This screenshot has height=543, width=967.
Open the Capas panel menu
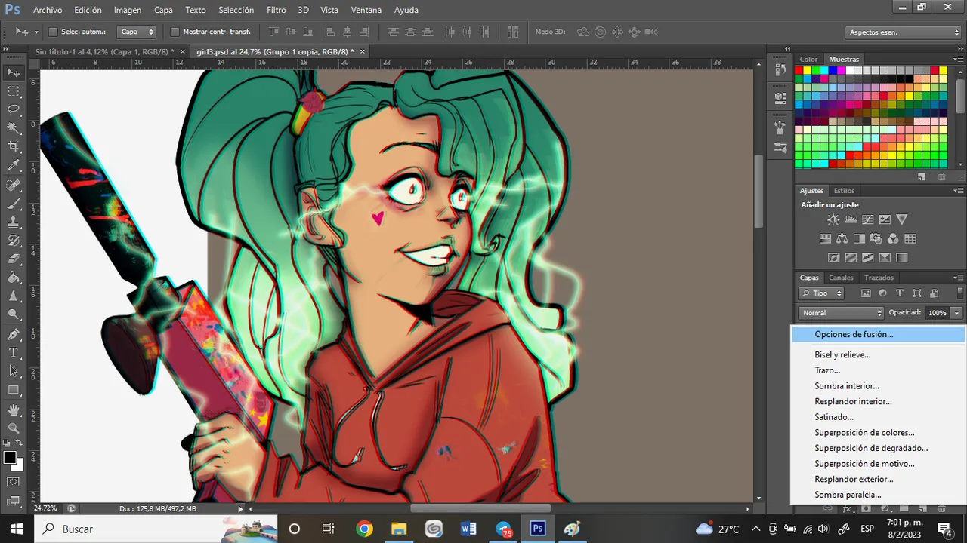click(959, 278)
